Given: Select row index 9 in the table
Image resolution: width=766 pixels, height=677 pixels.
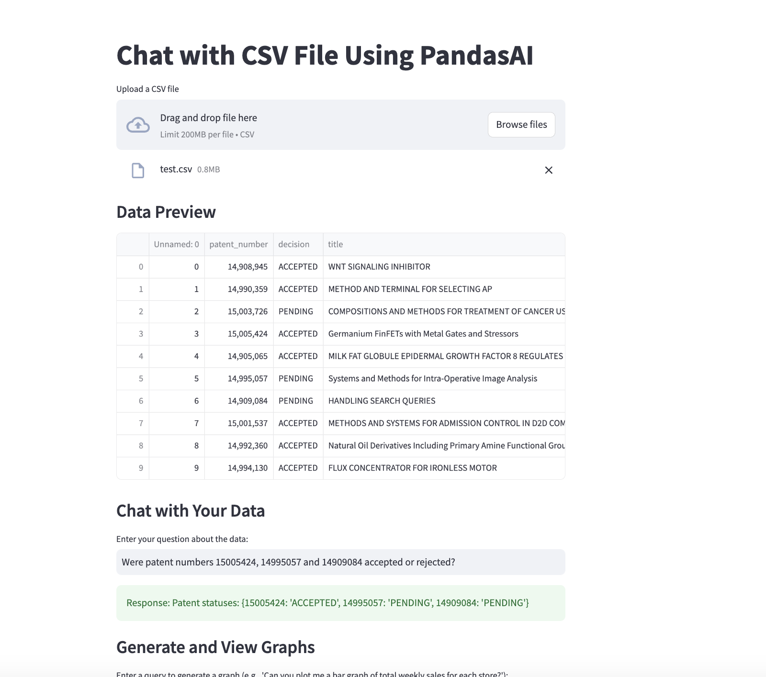Looking at the screenshot, I should (141, 468).
